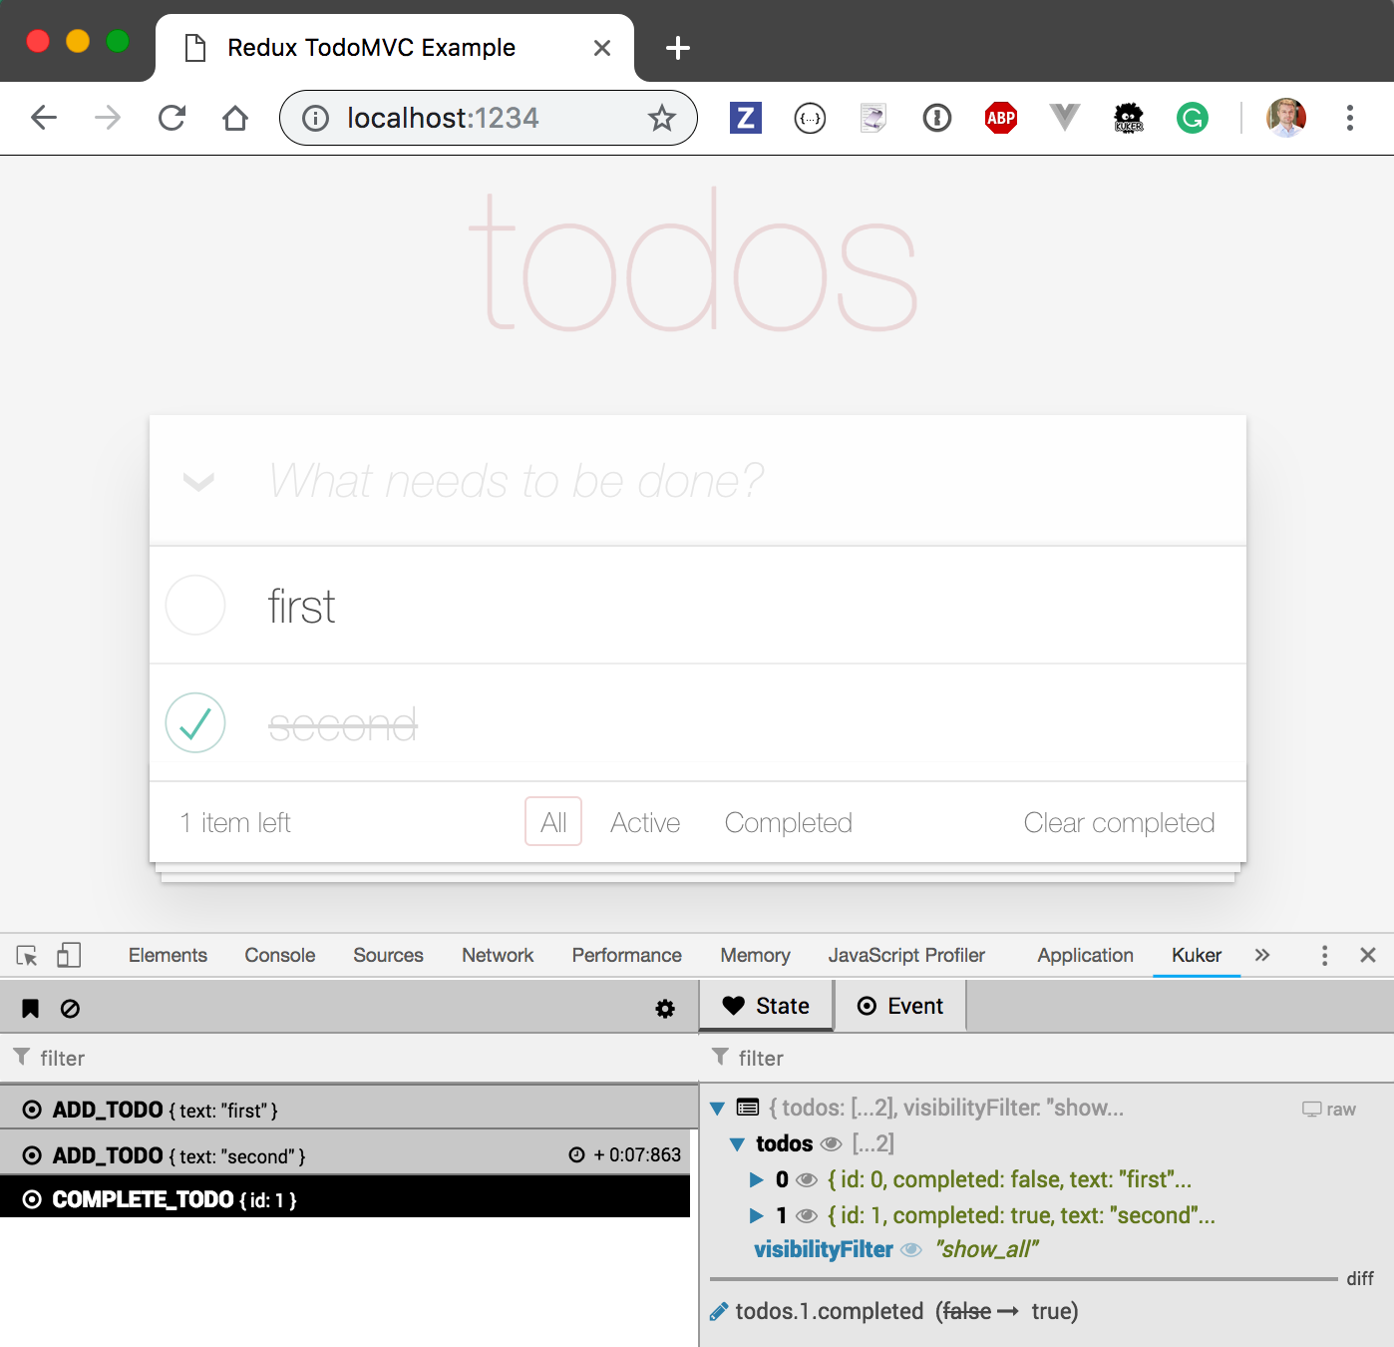Collapse the todos tree node
This screenshot has width=1394, height=1347.
[737, 1144]
